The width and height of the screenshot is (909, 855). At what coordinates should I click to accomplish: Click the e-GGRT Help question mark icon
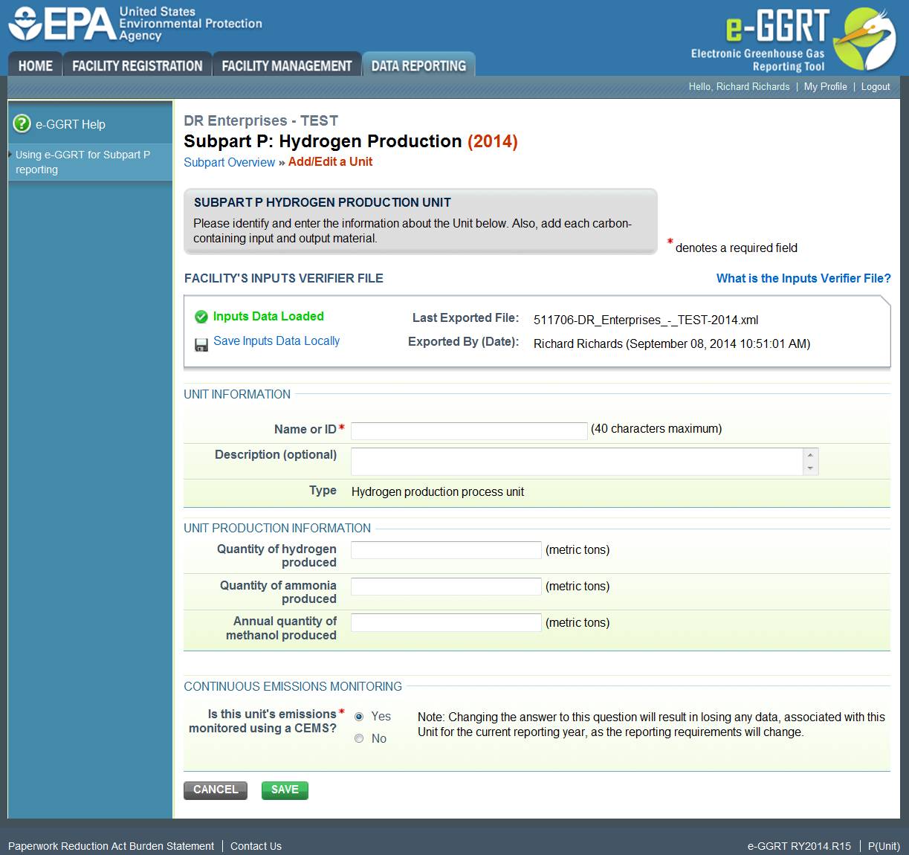(x=22, y=123)
